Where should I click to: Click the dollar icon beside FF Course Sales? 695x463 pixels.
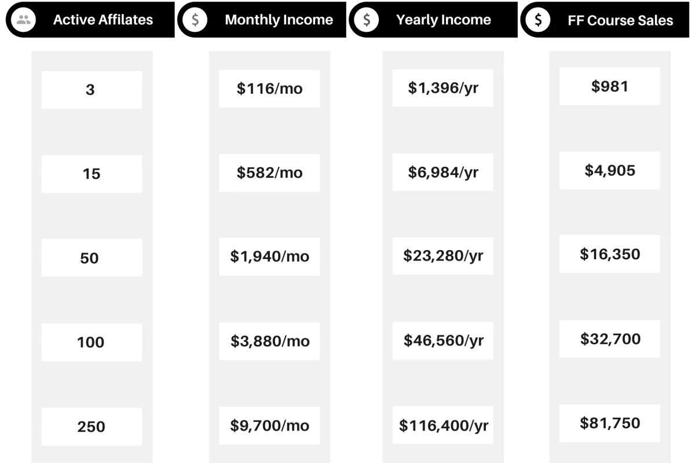[x=538, y=20]
